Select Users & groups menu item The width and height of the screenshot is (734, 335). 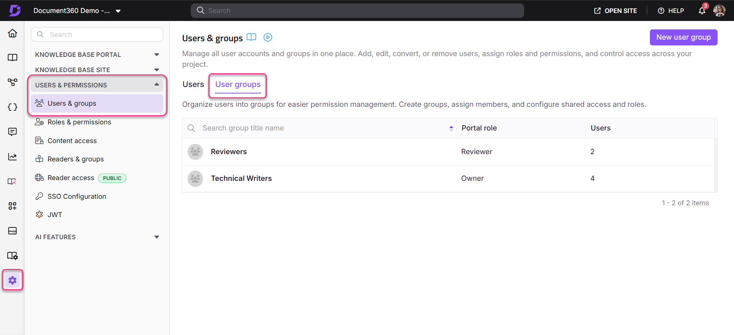(x=97, y=103)
